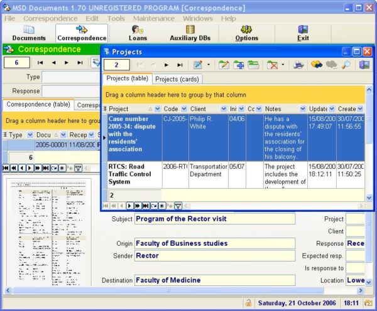Viewport: 377px width, 311px height.
Task: Open the Auxiliary DBs module
Action: pos(190,33)
